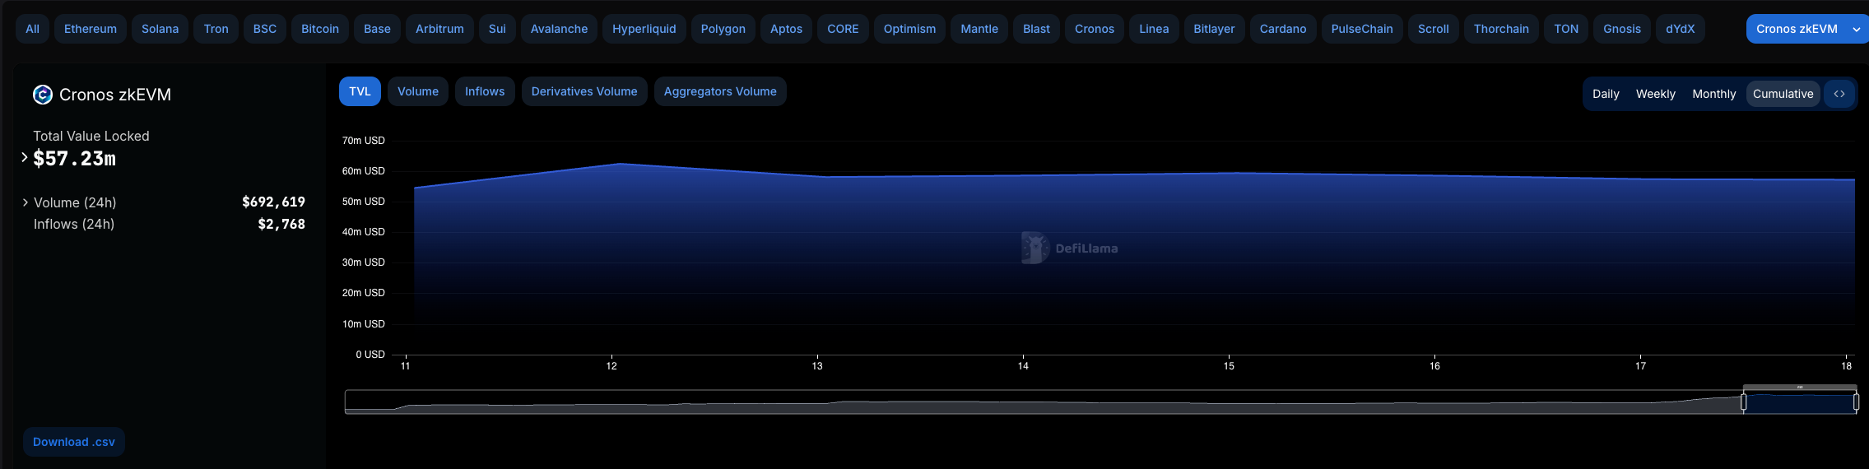The height and width of the screenshot is (469, 1869).
Task: Choose the Thorchain chain filter
Action: click(1501, 29)
